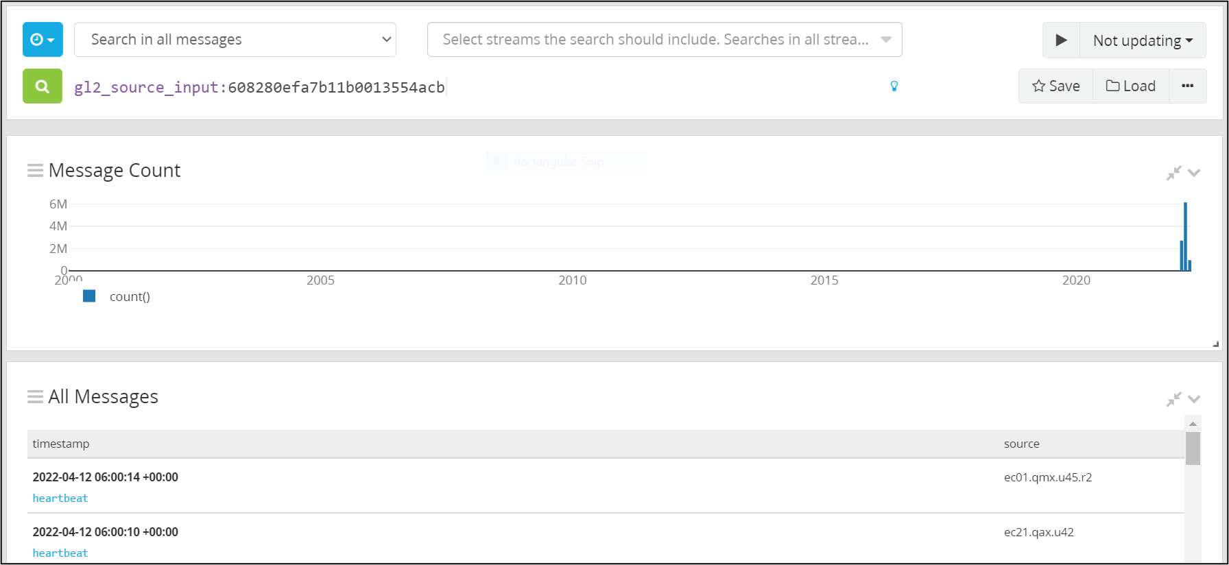The height and width of the screenshot is (565, 1229).
Task: Open the Not updating refresh dropdown
Action: [1142, 40]
